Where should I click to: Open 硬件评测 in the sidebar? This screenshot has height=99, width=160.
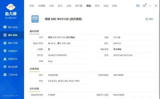point(12,43)
